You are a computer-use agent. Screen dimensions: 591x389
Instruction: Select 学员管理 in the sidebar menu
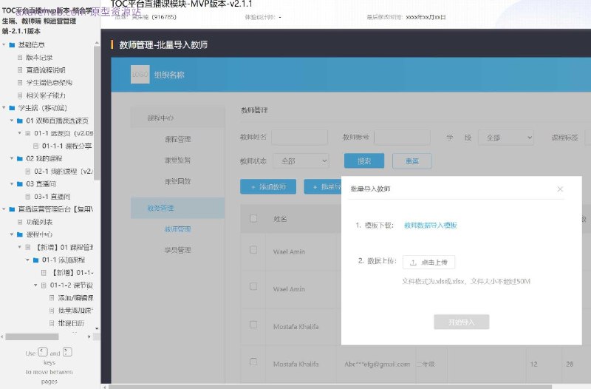click(x=177, y=250)
